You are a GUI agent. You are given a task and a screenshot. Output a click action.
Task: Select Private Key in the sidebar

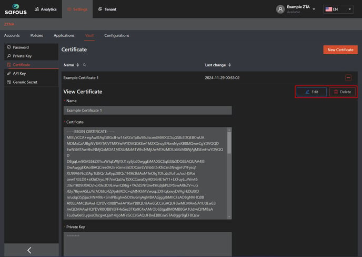[22, 56]
